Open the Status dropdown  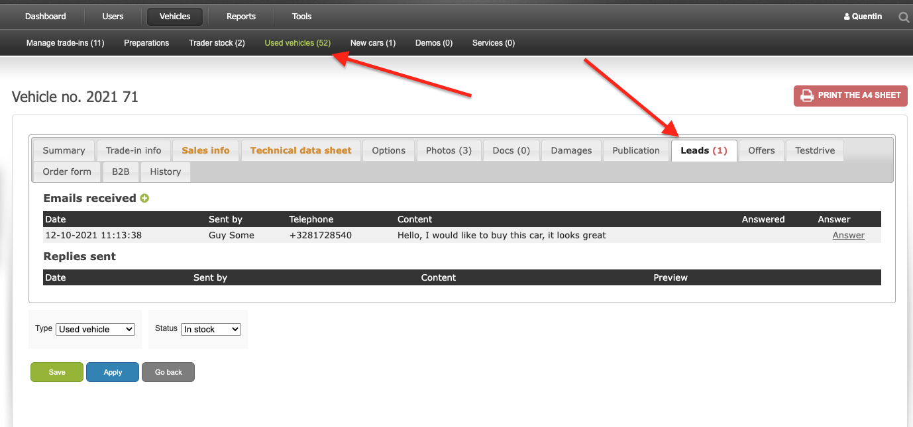click(x=211, y=329)
